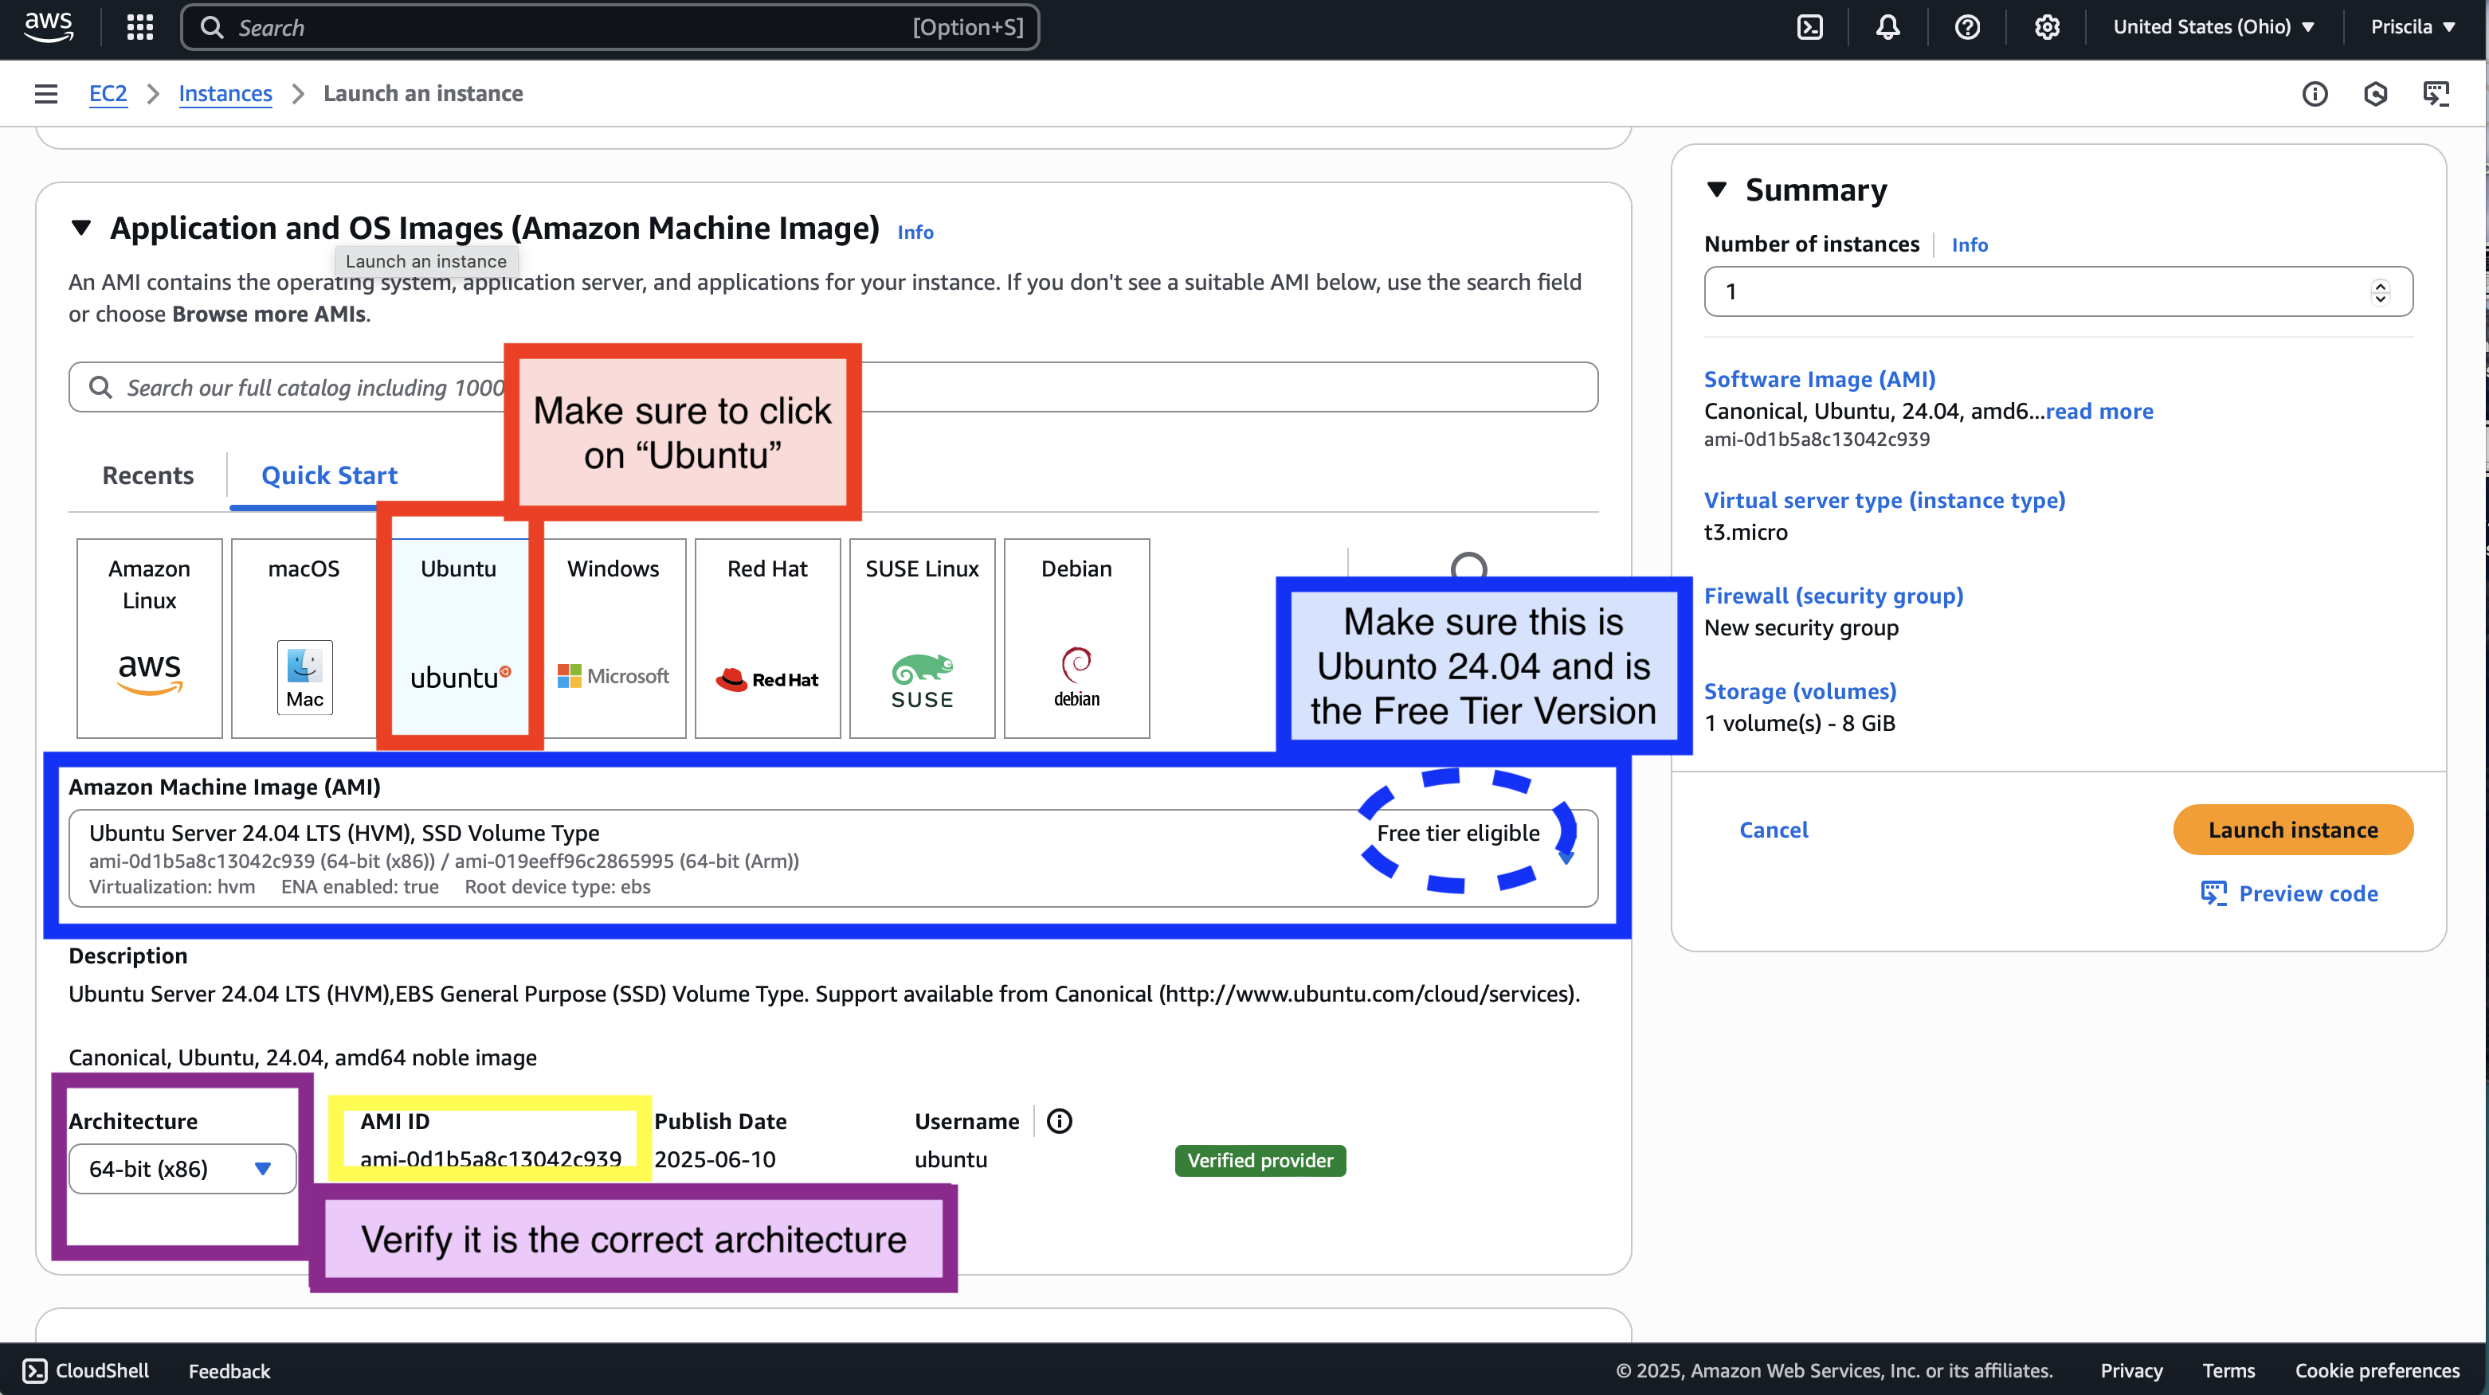Collapse the Summary panel triangle
2489x1395 pixels.
[x=1717, y=190]
